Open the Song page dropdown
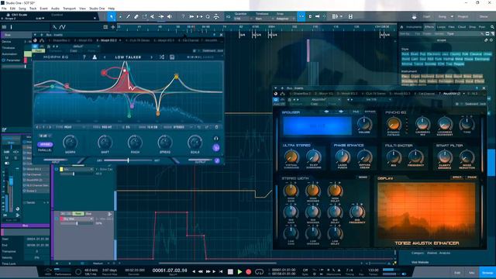 452,16
